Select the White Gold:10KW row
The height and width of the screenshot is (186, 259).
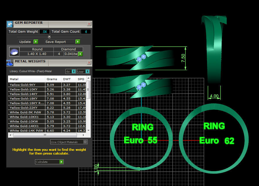click(47, 122)
